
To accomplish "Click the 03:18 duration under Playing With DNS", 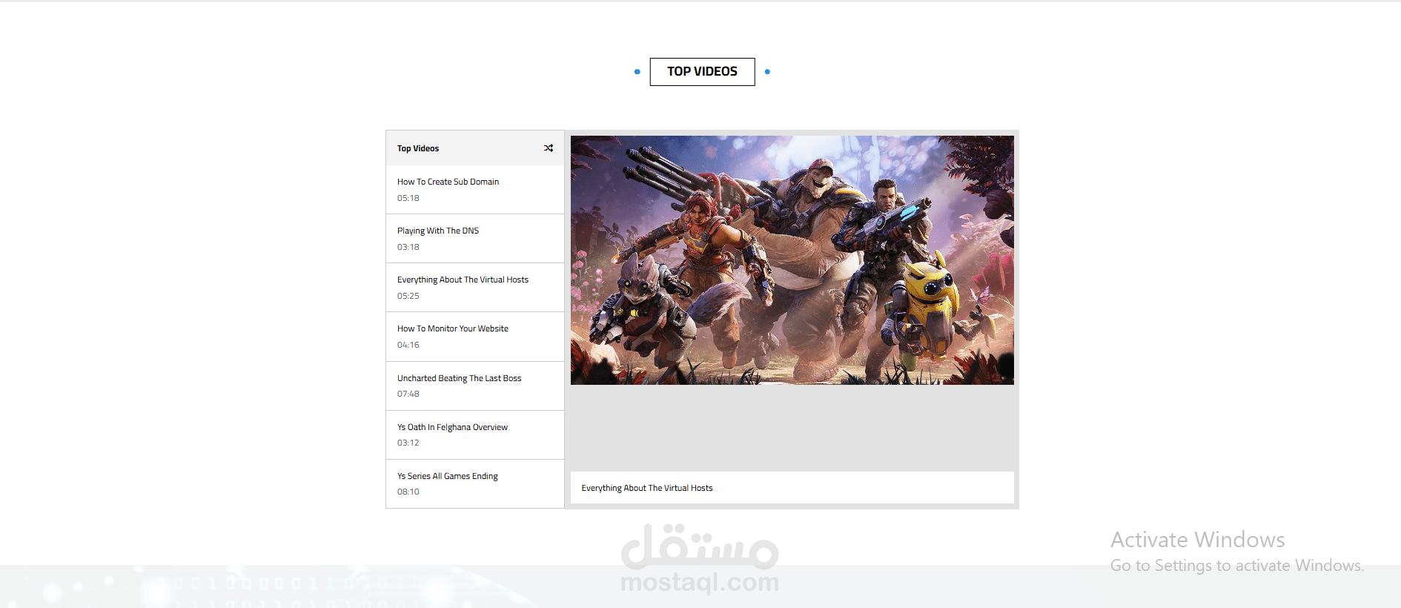I will (x=408, y=247).
